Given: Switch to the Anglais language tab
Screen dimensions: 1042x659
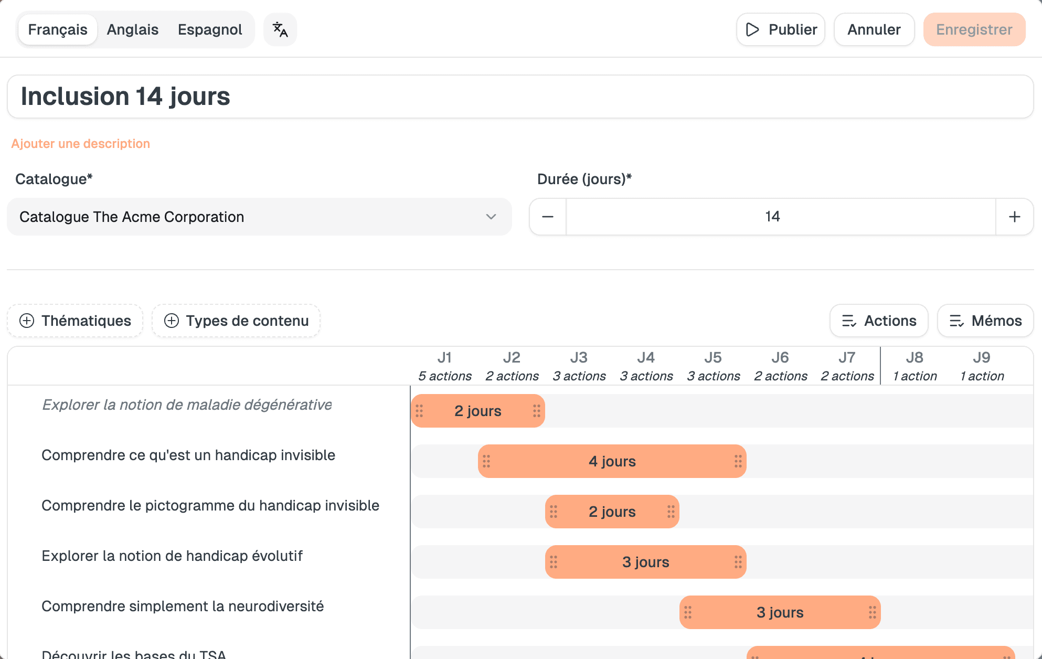Looking at the screenshot, I should click(x=133, y=29).
